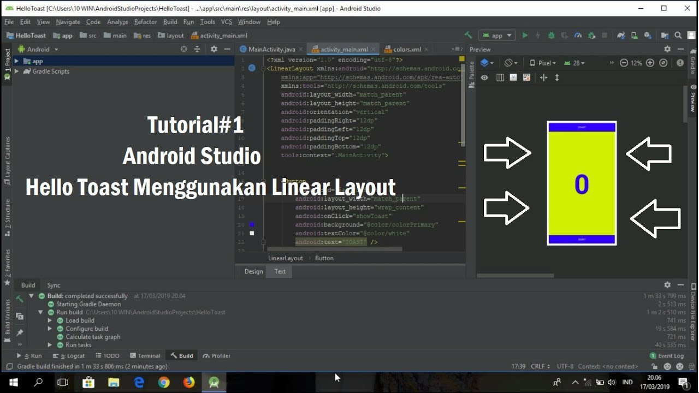Viewport: 699px width, 393px height.
Task: Open Event Log in status bar
Action: (667, 356)
